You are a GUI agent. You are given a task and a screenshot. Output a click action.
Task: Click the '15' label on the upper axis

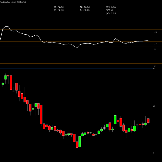[x=155, y=32]
